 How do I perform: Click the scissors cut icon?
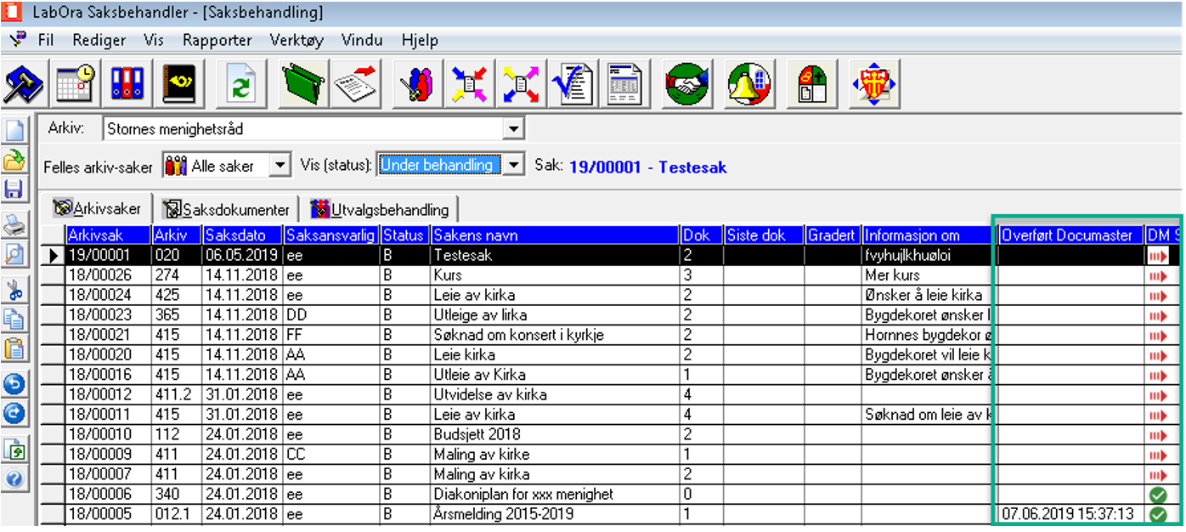[14, 290]
